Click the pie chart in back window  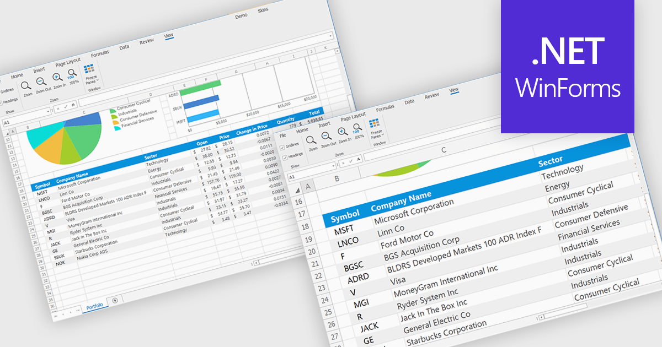(63, 138)
